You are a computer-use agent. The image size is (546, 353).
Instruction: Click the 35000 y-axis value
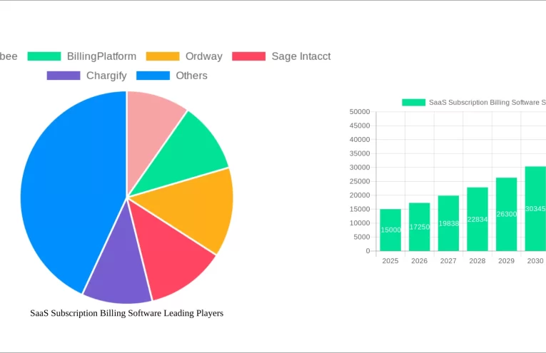click(360, 153)
